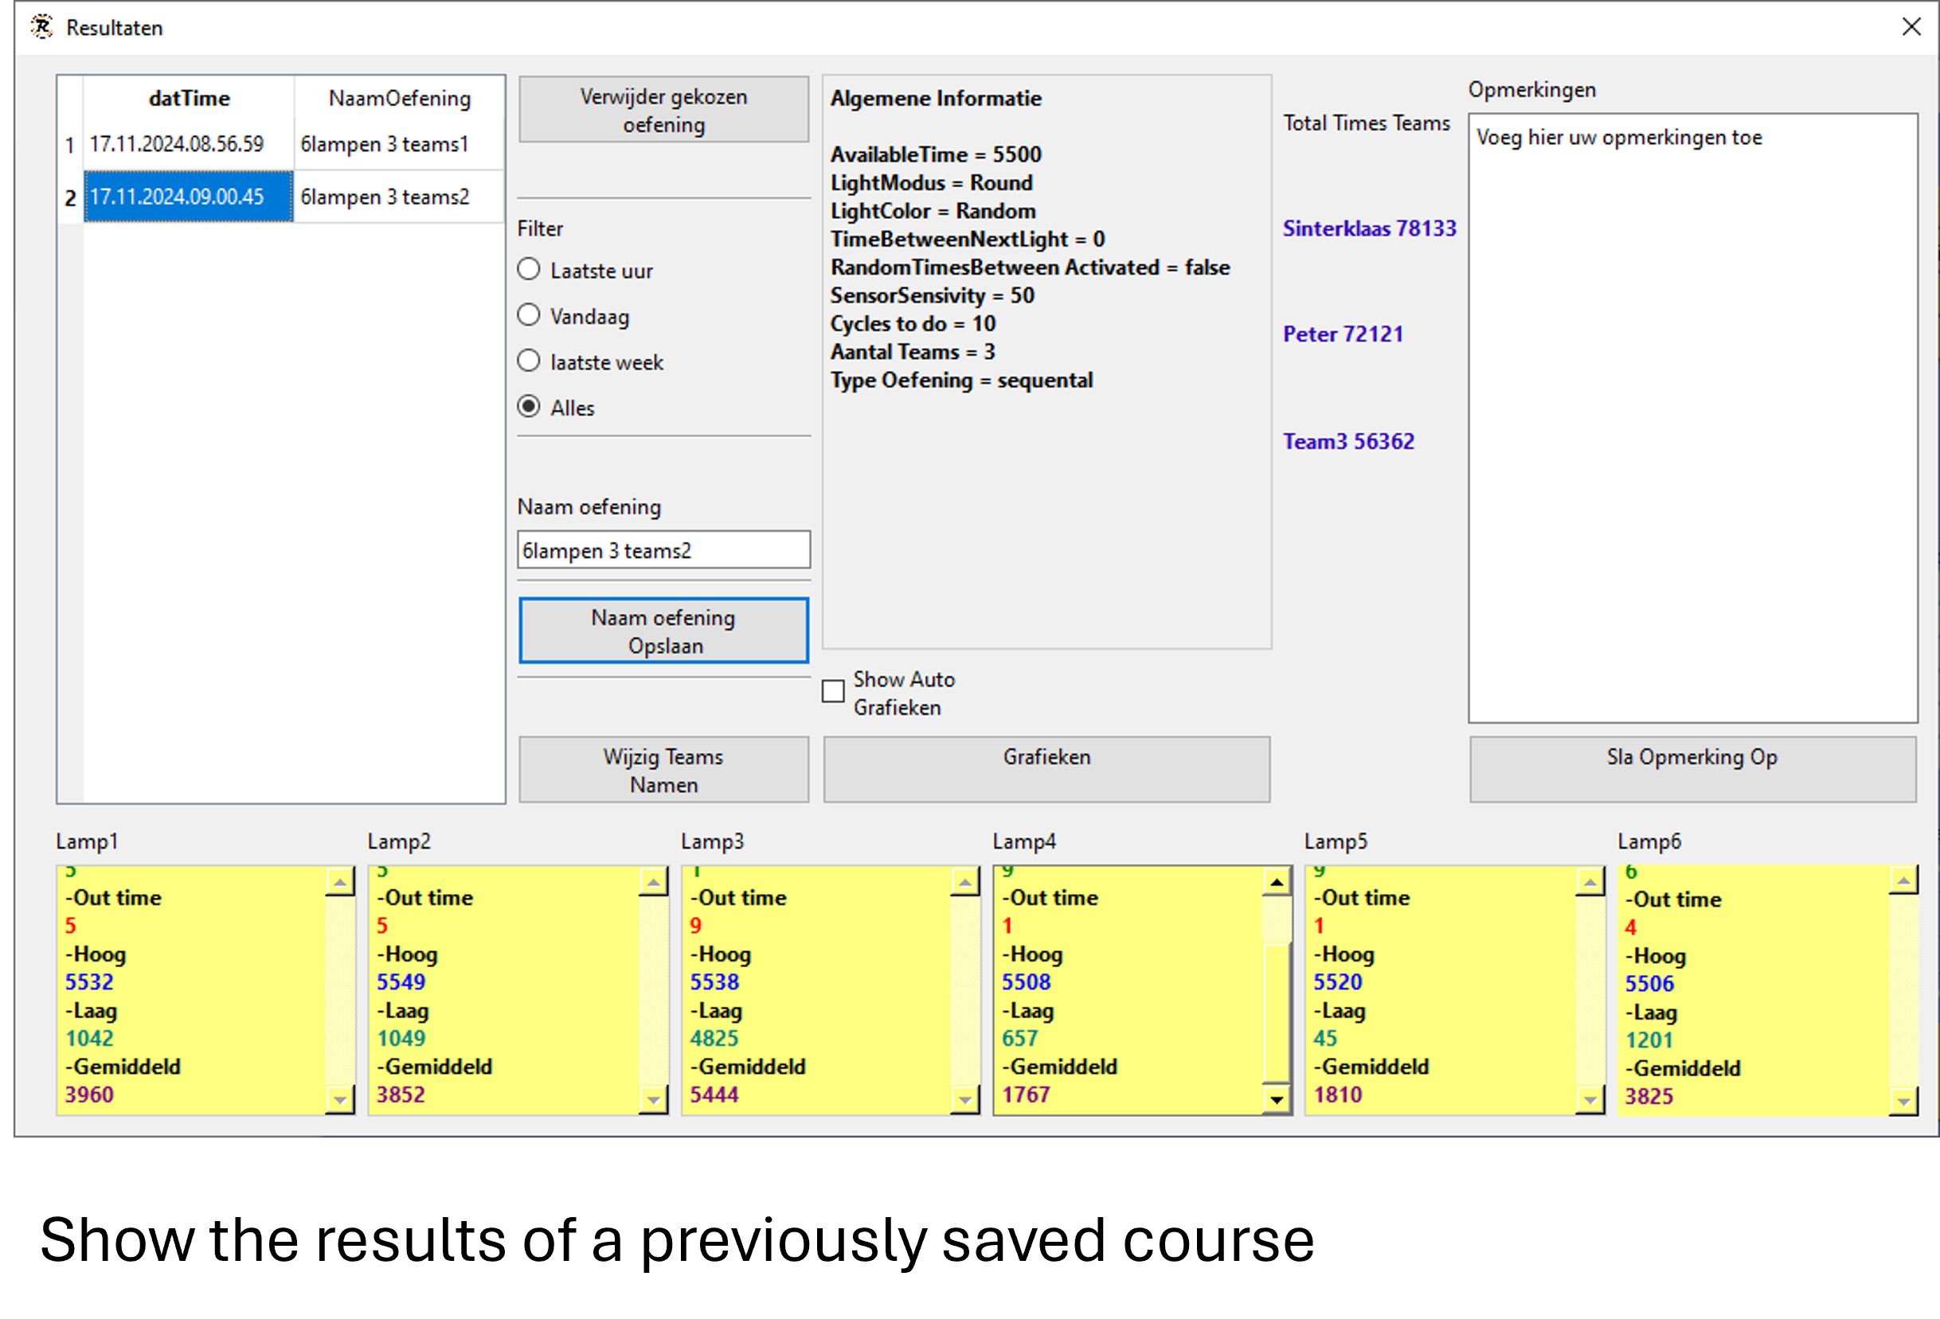Click in the Naam oefening text field

663,550
